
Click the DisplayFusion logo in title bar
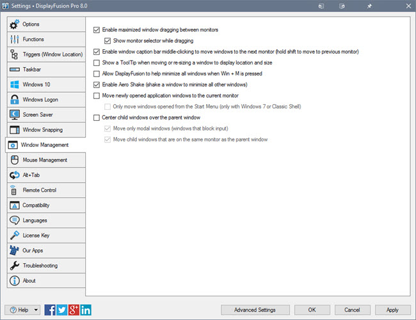(x=5, y=6)
